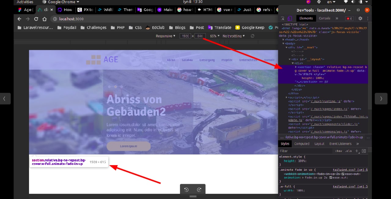Open the Event Listeners tab

click(x=340, y=144)
